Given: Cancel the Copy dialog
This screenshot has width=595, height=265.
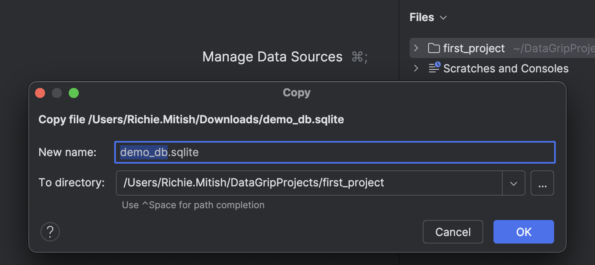Looking at the screenshot, I should click(x=453, y=231).
